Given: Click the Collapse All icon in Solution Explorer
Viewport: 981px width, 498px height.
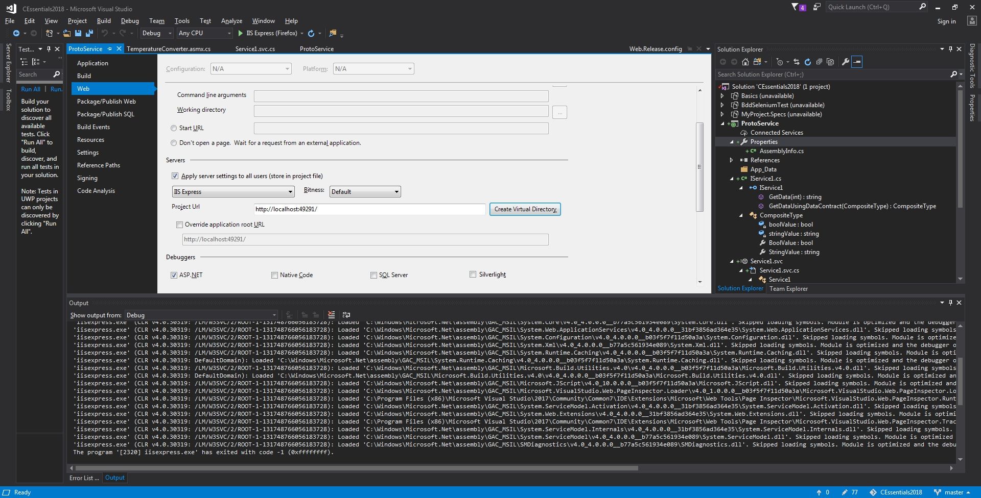Looking at the screenshot, I should (819, 62).
